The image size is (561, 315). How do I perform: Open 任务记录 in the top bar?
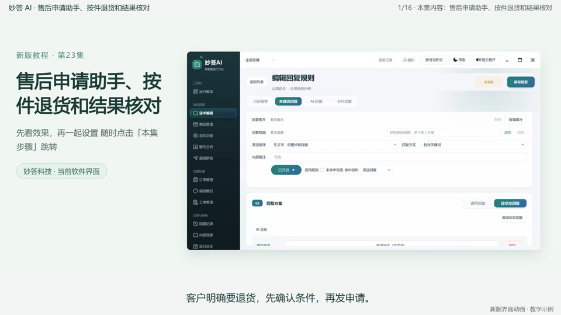pyautogui.click(x=385, y=60)
